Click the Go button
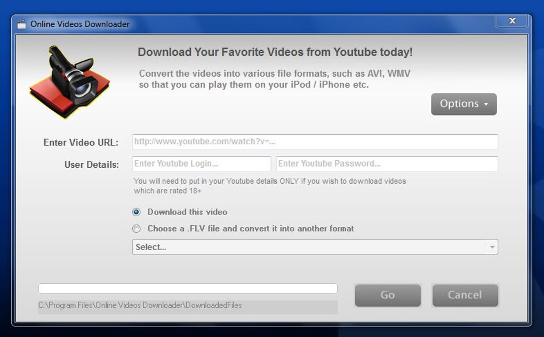Screen dimensions: 544x337 pos(388,295)
